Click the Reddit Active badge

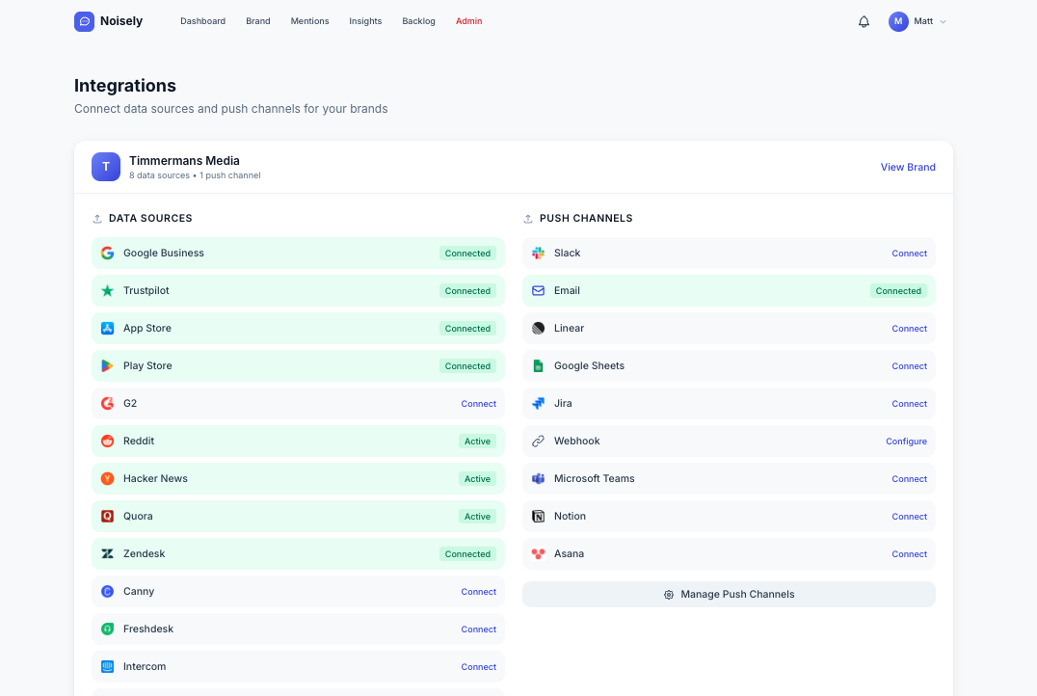coord(477,442)
